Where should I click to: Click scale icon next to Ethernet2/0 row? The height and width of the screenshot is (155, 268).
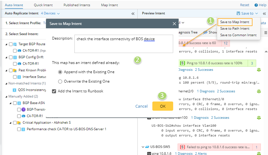tap(259, 91)
